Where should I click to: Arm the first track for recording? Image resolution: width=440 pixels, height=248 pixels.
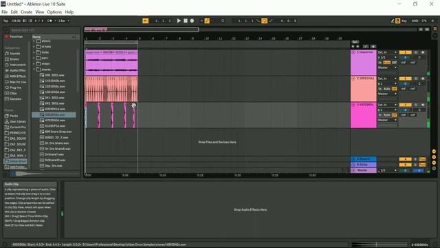pos(423,52)
